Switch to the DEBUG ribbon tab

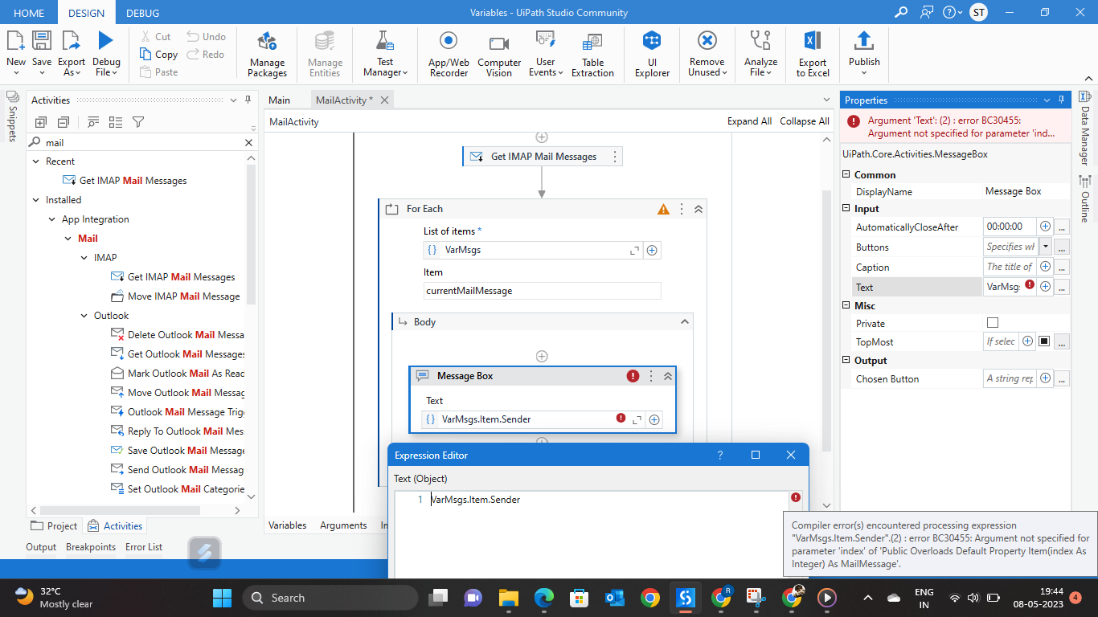point(143,13)
